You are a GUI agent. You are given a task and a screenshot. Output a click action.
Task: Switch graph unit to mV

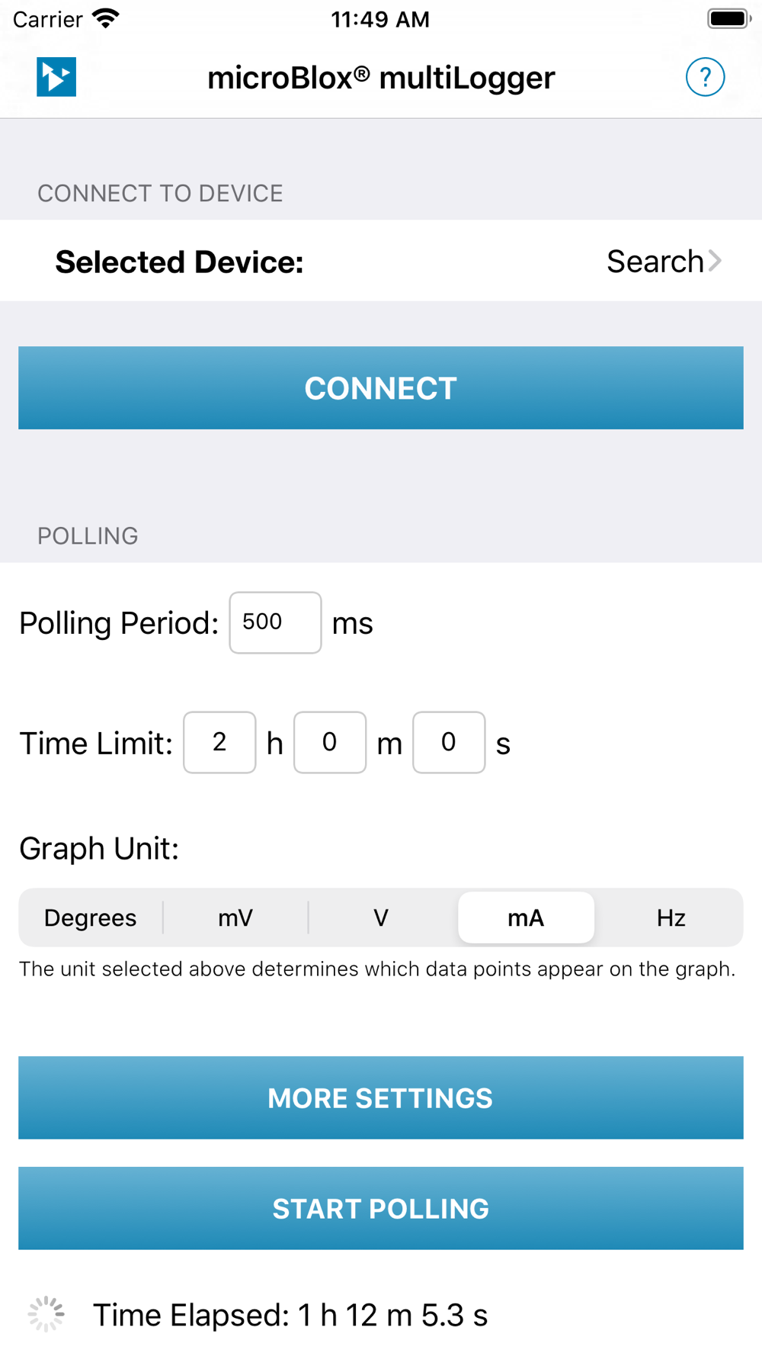(235, 917)
